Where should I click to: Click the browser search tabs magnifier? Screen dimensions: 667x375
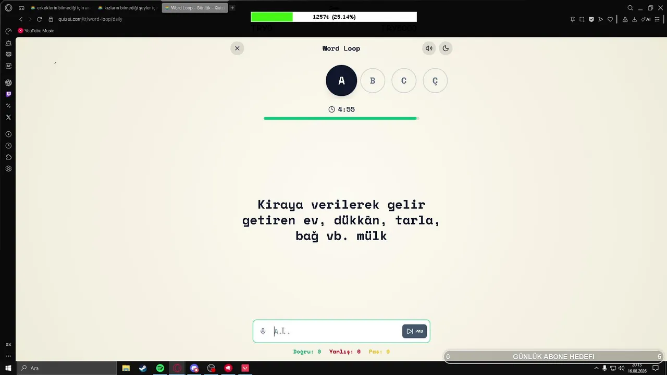pos(630,8)
